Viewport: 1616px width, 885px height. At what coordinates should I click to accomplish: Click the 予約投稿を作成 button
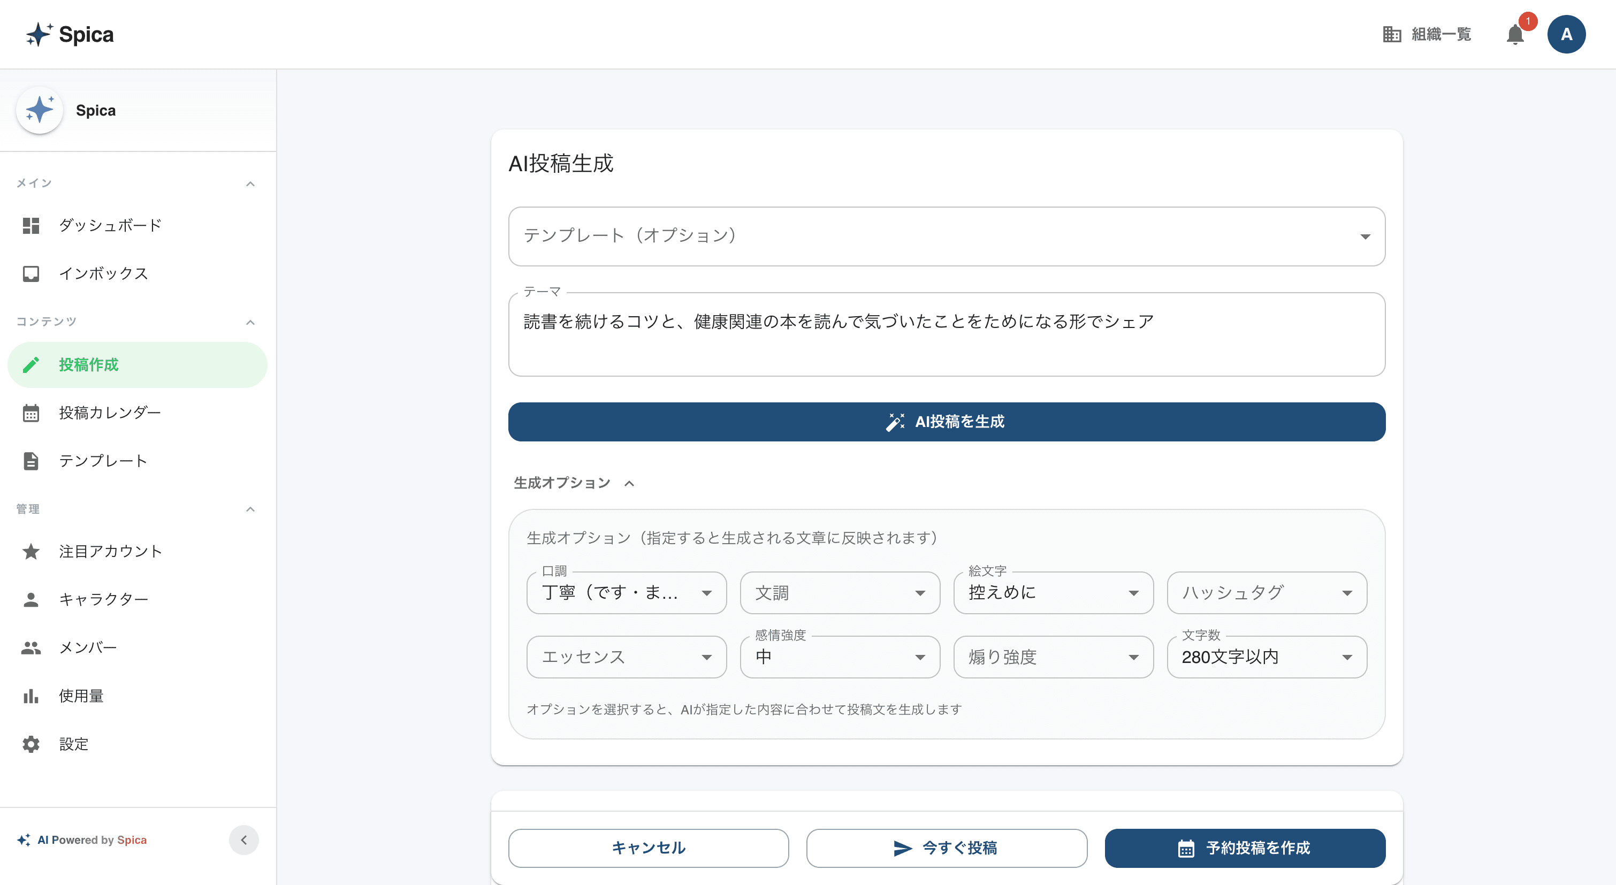[x=1245, y=848]
